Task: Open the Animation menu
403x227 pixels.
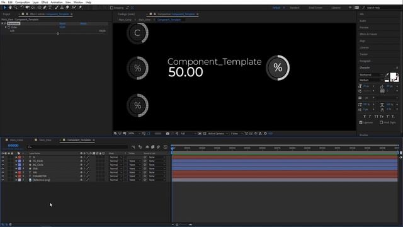Action: [x=57, y=2]
